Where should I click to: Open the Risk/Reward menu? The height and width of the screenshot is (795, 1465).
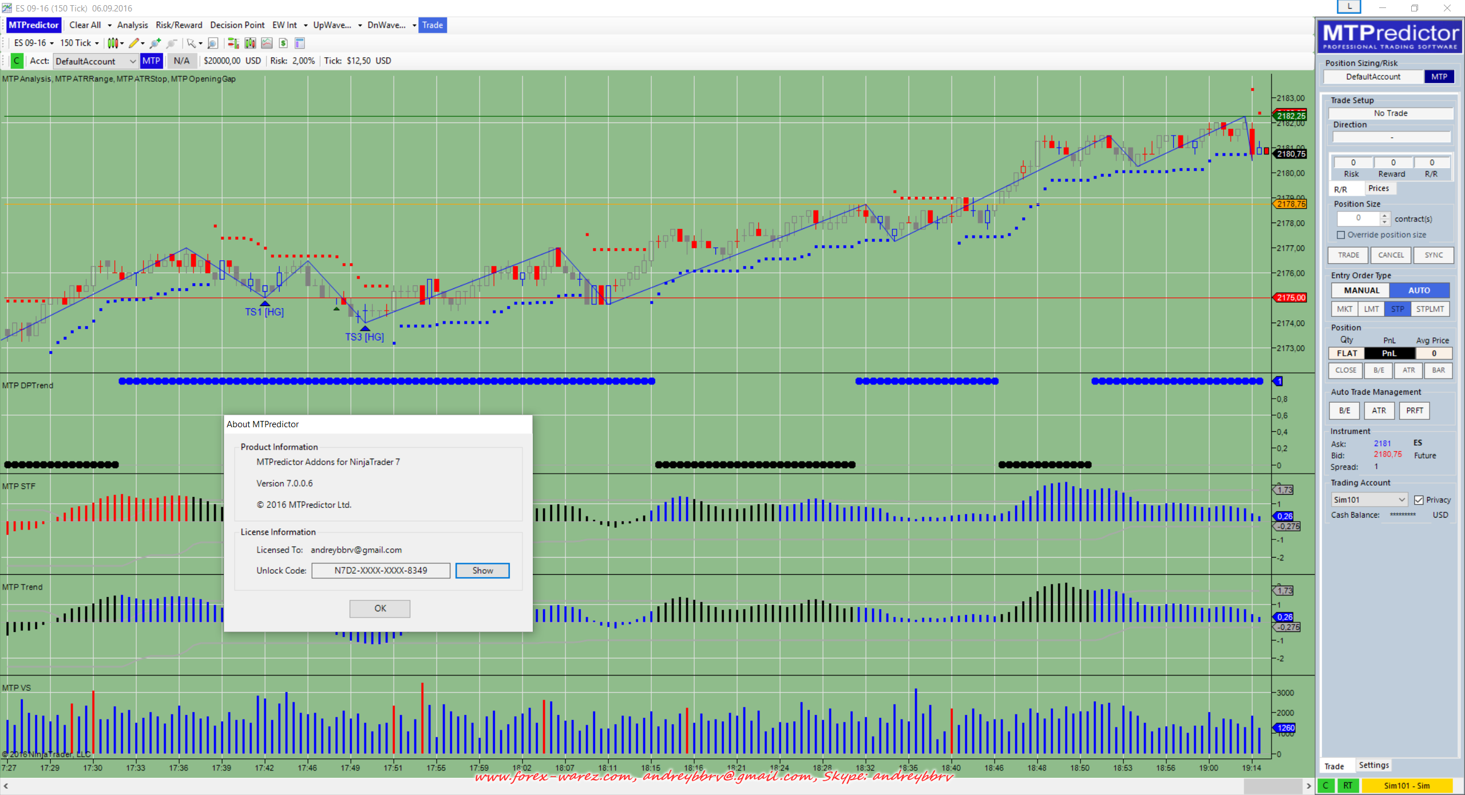[179, 25]
